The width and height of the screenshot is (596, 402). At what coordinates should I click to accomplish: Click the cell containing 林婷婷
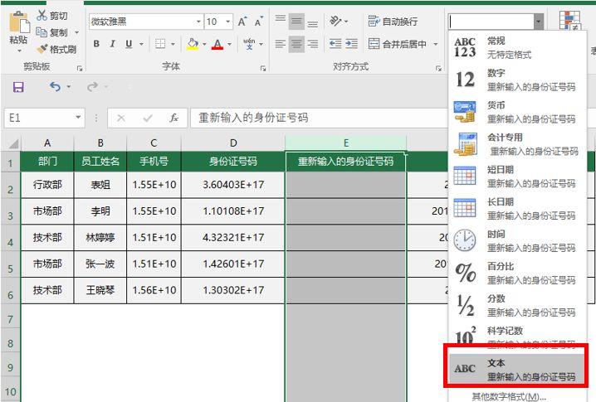point(100,238)
